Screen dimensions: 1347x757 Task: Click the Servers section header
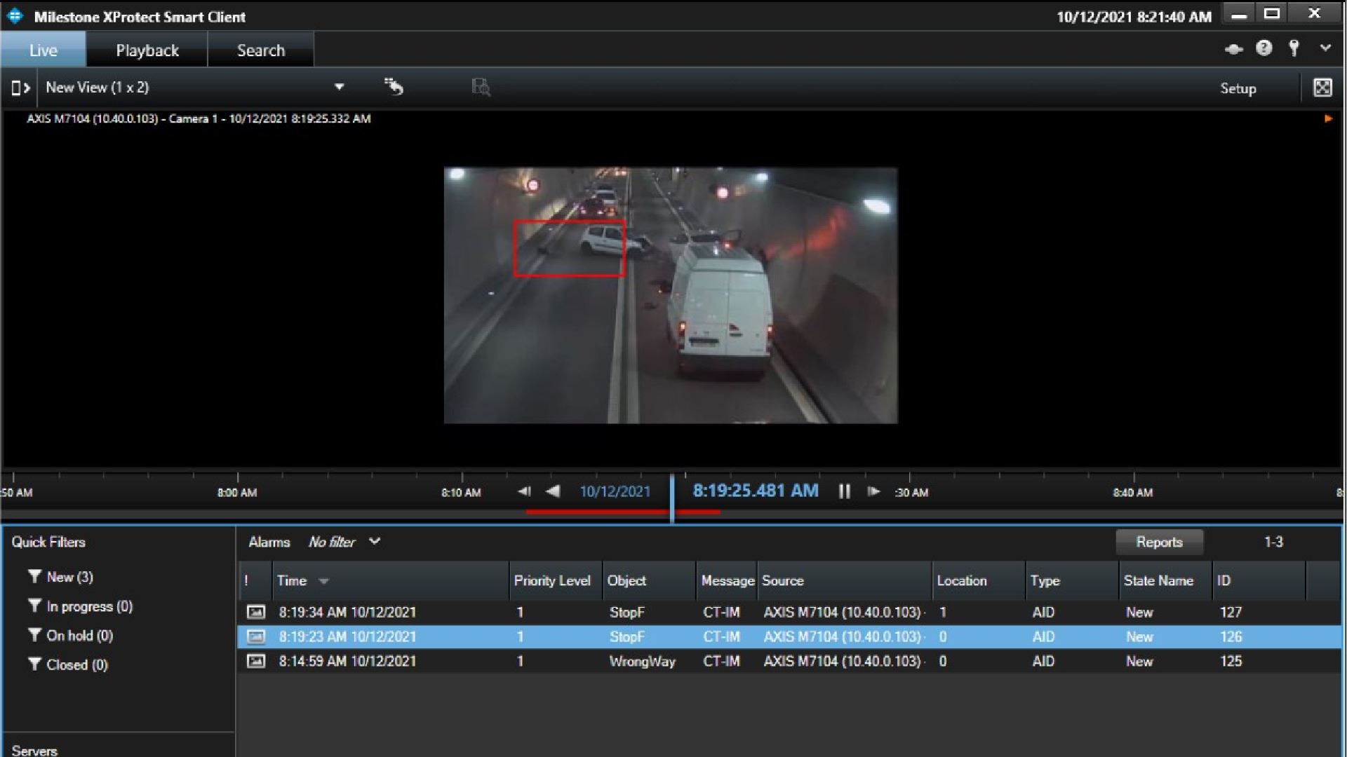click(x=34, y=750)
